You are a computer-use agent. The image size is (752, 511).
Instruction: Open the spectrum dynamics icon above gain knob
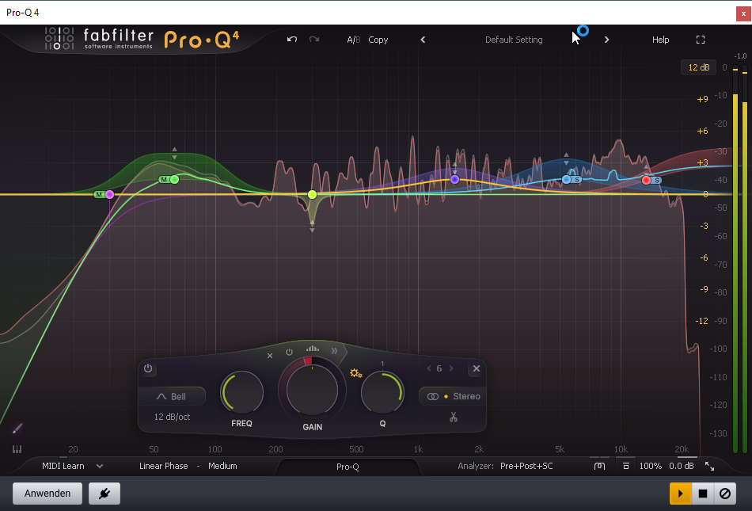coord(312,349)
